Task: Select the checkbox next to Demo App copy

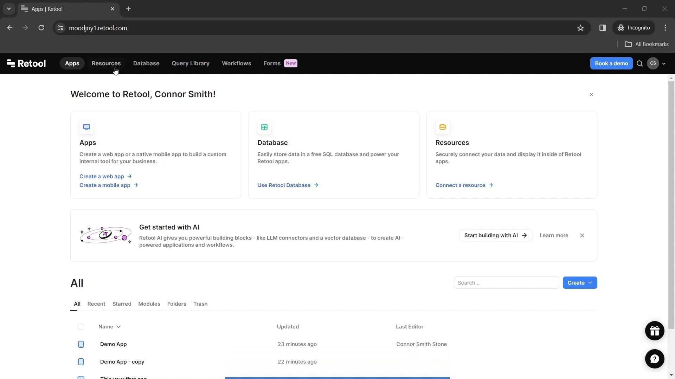Action: click(x=81, y=361)
